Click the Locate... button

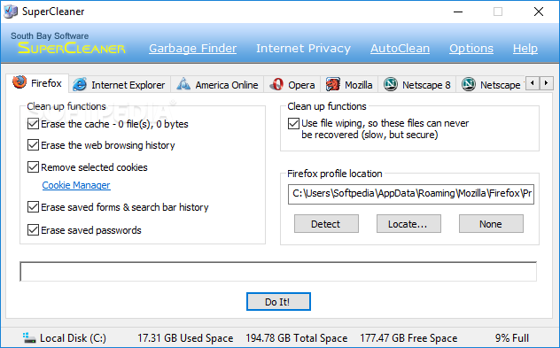click(408, 224)
